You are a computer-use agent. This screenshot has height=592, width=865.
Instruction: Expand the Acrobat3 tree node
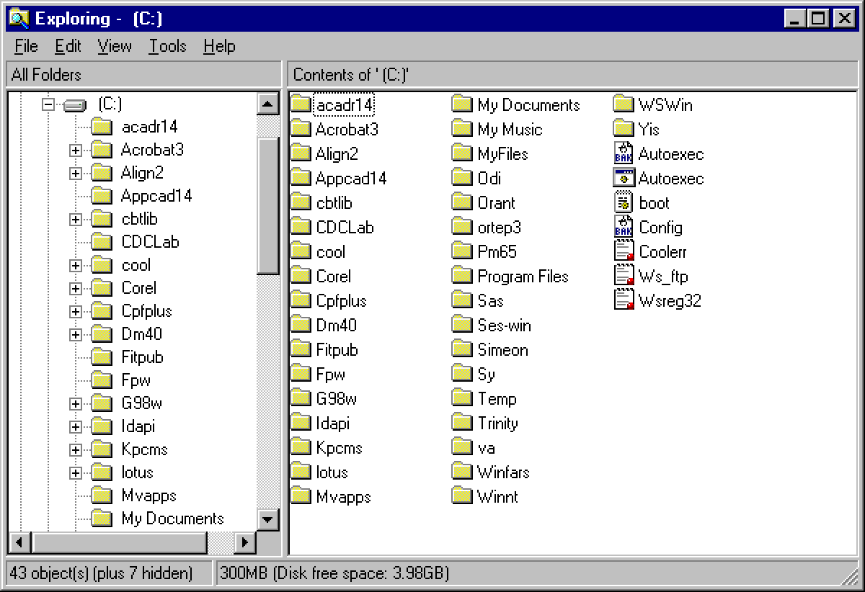(76, 150)
